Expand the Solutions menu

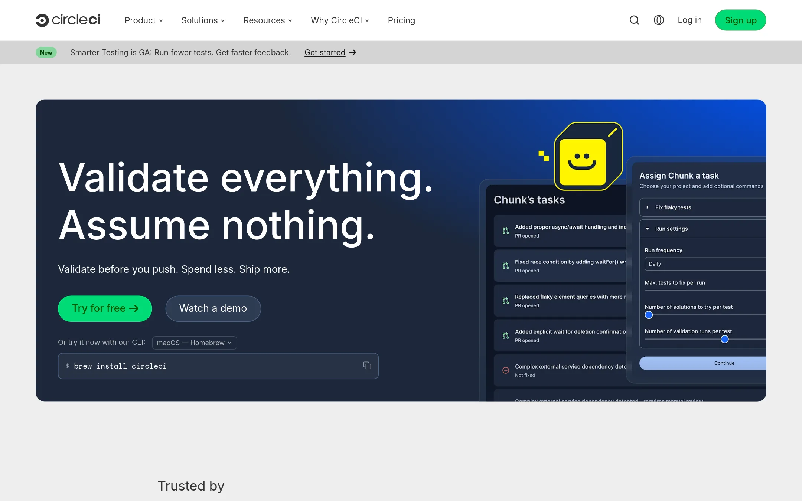point(203,20)
